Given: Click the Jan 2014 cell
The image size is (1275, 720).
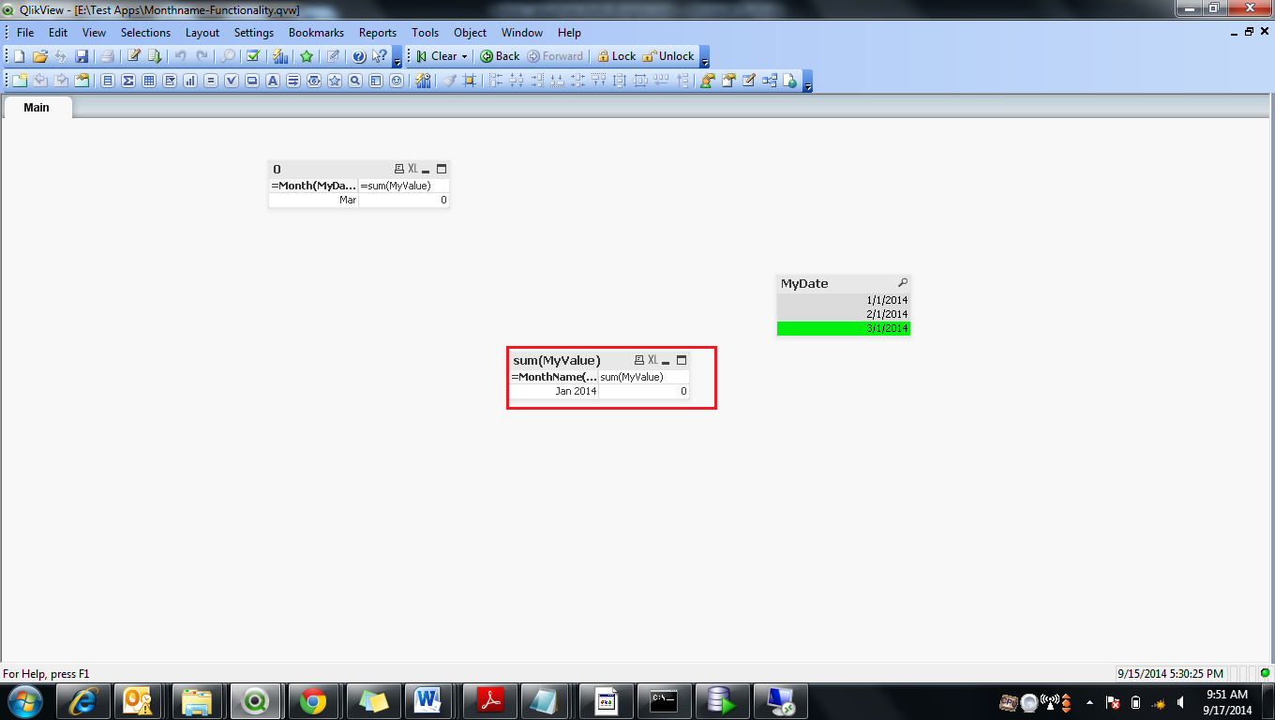Looking at the screenshot, I should click(554, 391).
